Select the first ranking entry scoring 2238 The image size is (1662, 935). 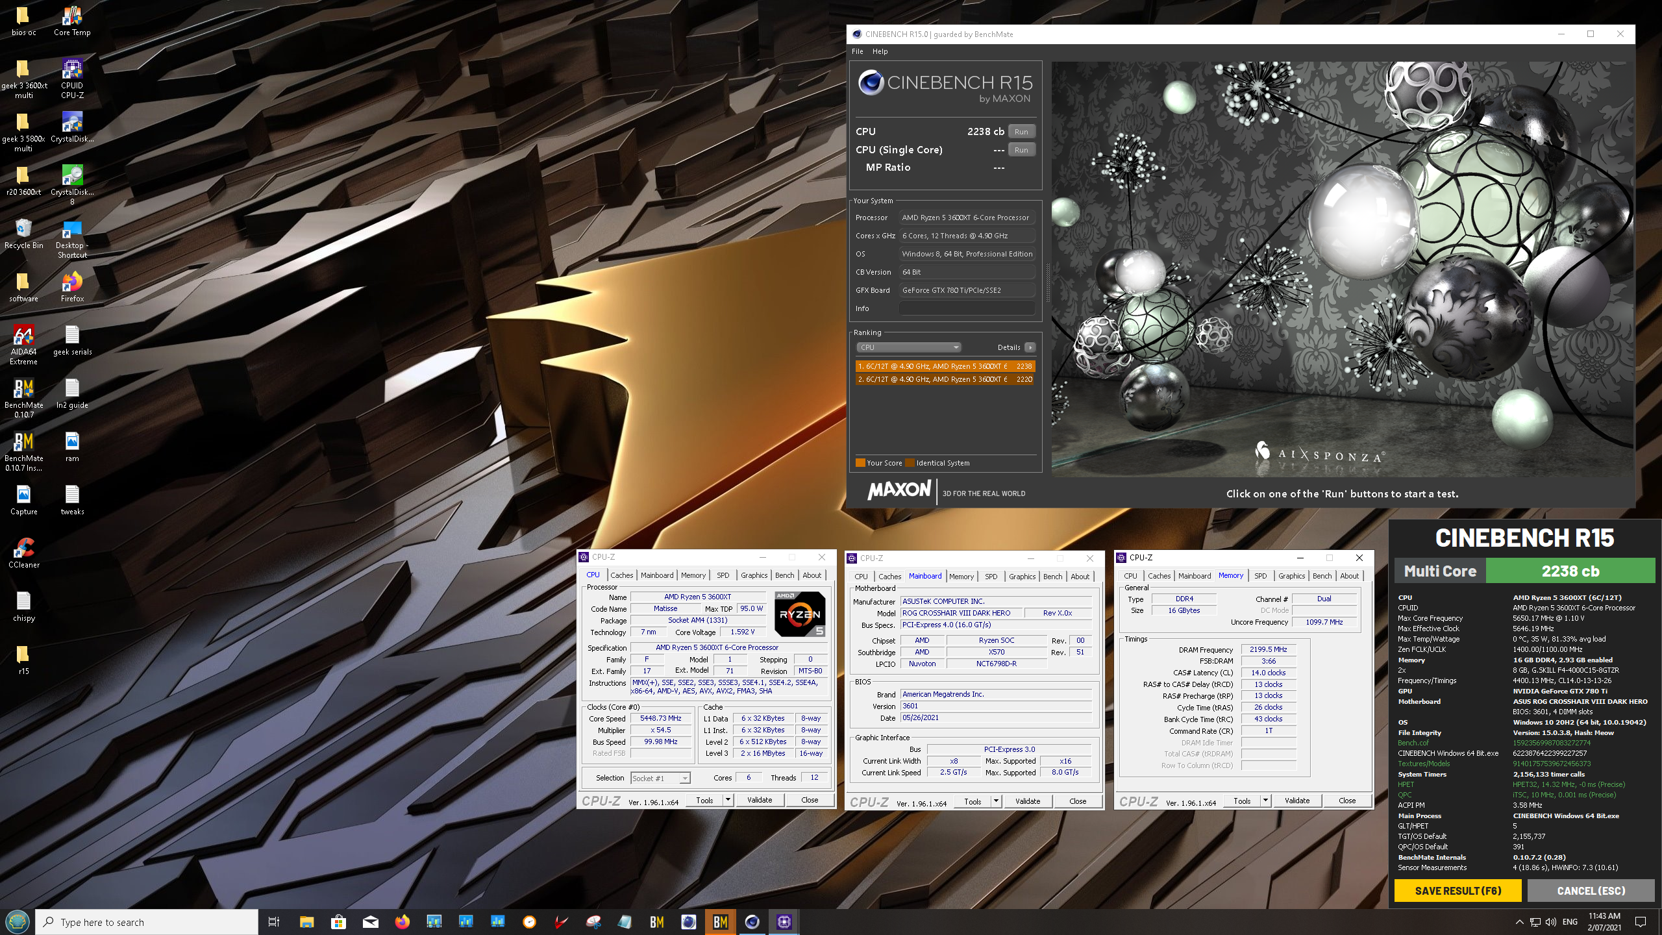pos(945,366)
